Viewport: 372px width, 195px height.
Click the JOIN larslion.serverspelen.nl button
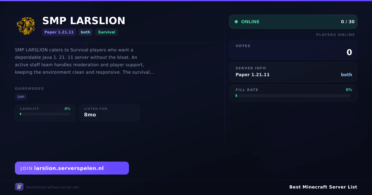72,168
